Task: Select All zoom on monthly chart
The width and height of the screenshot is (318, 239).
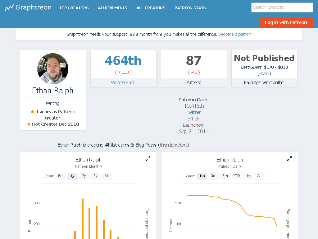Action: (x=107, y=176)
